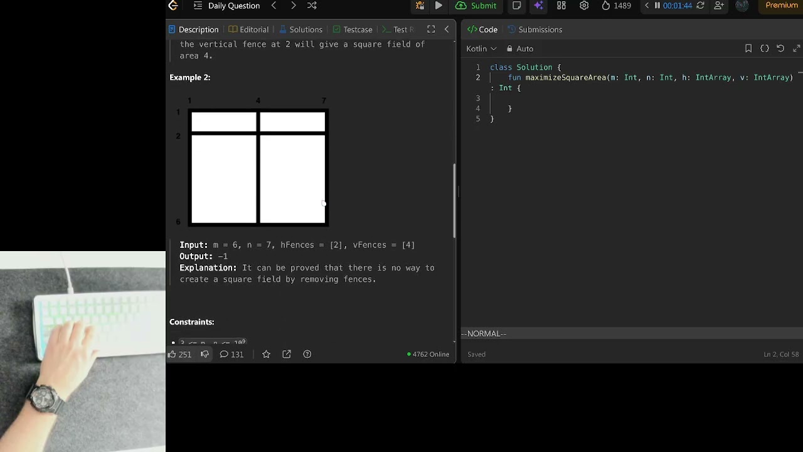Image resolution: width=803 pixels, height=452 pixels.
Task: Click the Constraints heading
Action: [x=192, y=321]
